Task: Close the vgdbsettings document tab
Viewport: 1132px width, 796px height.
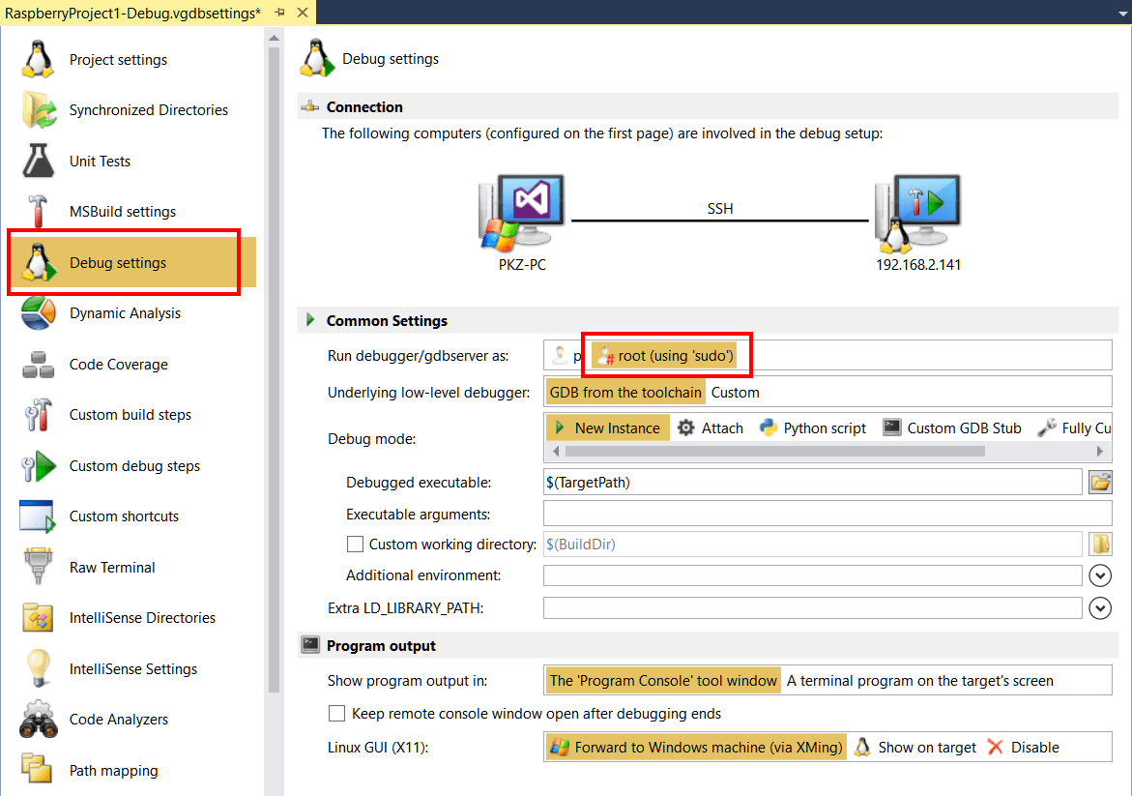Action: pyautogui.click(x=304, y=13)
